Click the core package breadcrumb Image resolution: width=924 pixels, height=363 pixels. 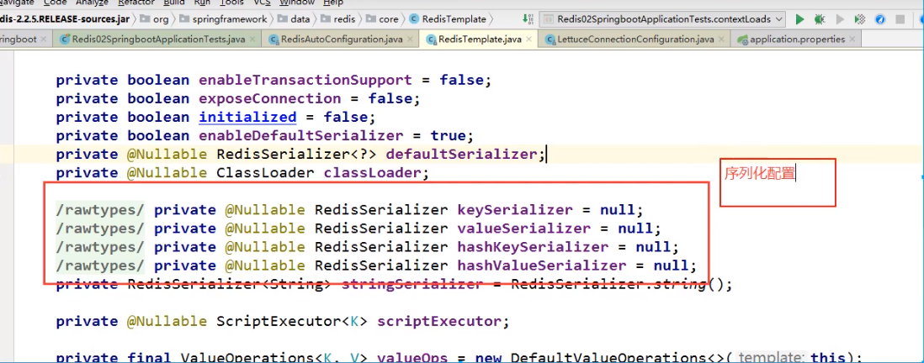382,18
